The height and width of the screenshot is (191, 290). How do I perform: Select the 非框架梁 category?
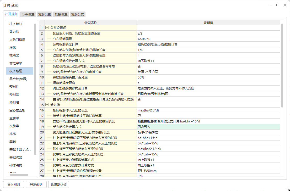pos(20,63)
